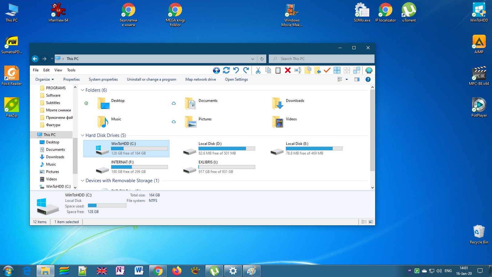This screenshot has width=492, height=277.
Task: Toggle the preview pane icon
Action: 357,79
